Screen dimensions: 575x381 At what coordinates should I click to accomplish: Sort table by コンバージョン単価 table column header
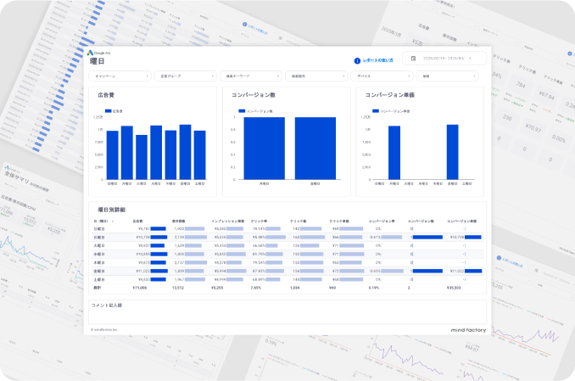(461, 221)
